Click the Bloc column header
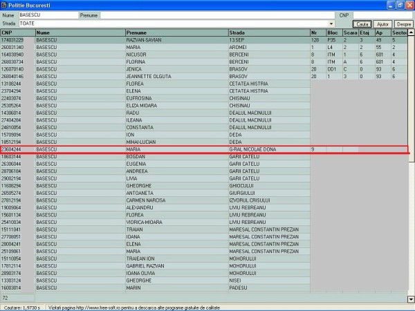This screenshot has height=311, width=415. pyautogui.click(x=335, y=32)
